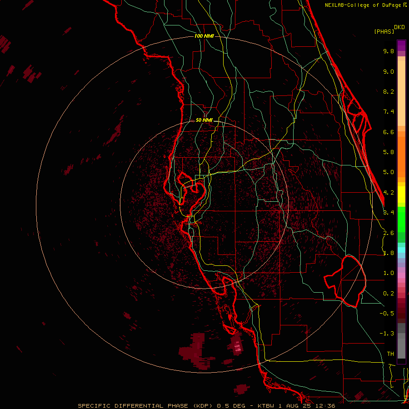Click the DKD label above the color scale
The height and width of the screenshot is (409, 409).
coord(399,27)
